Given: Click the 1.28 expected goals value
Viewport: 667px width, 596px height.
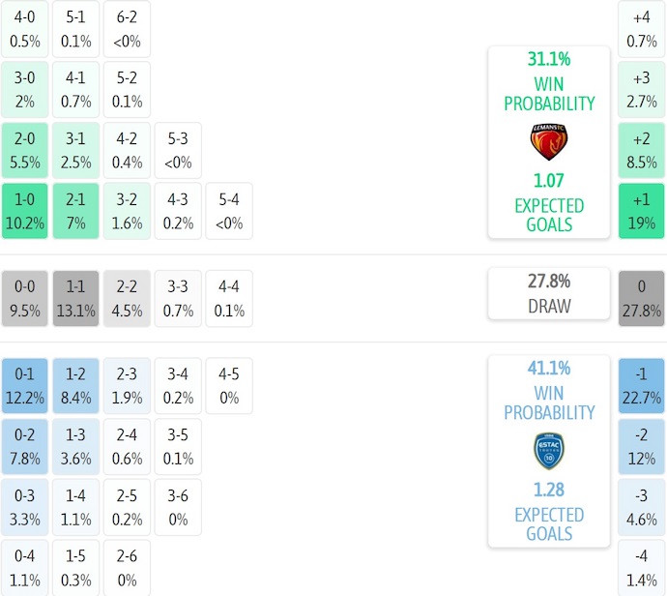Looking at the screenshot, I should click(x=548, y=491).
